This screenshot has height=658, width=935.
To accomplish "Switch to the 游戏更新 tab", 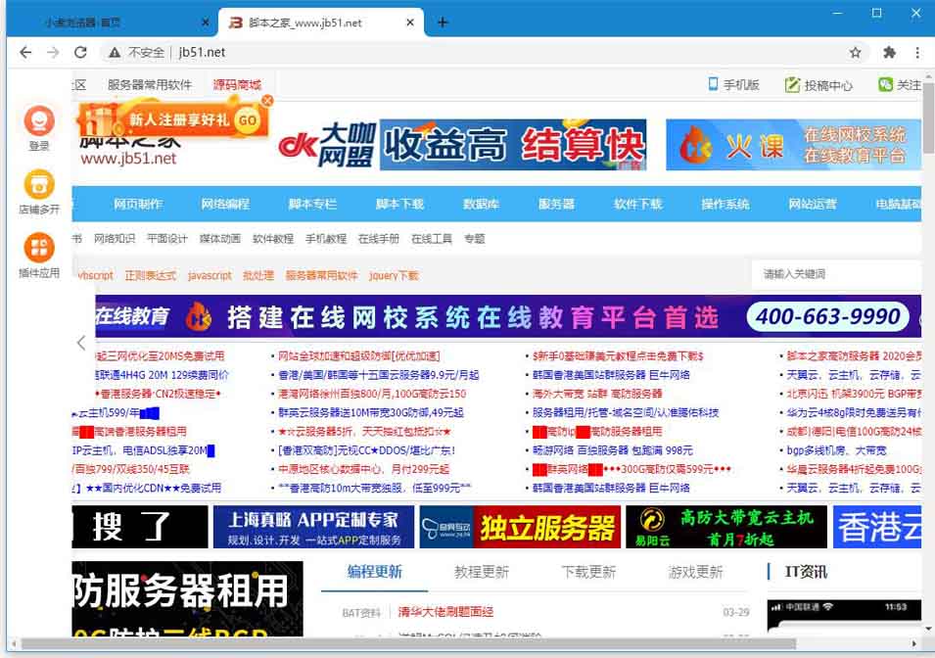I will pos(695,572).
